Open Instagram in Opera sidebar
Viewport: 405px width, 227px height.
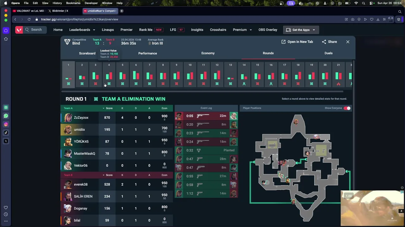(x=6, y=124)
